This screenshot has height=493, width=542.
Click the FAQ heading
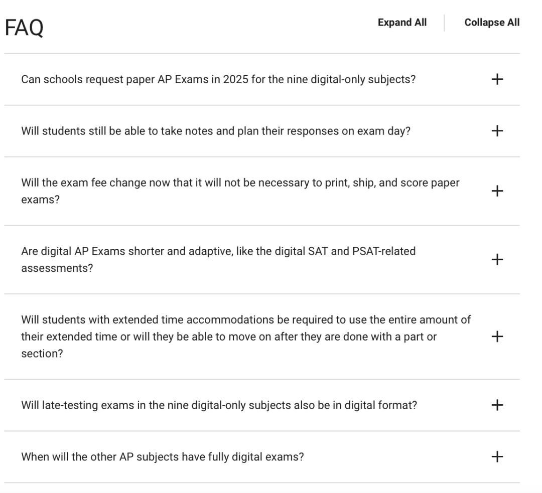point(24,28)
